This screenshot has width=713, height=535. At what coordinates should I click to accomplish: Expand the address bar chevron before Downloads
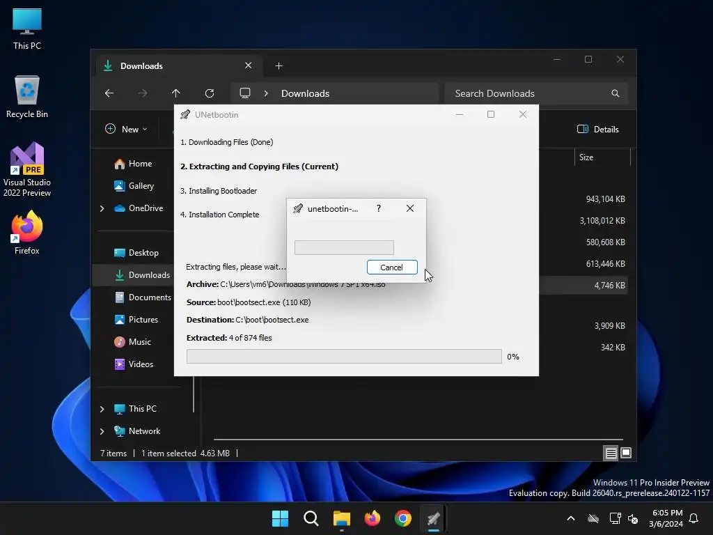click(266, 93)
